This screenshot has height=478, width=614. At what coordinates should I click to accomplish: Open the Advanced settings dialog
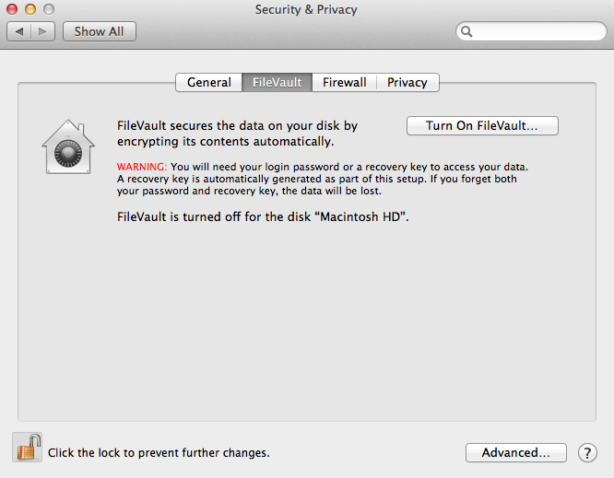pyautogui.click(x=516, y=452)
